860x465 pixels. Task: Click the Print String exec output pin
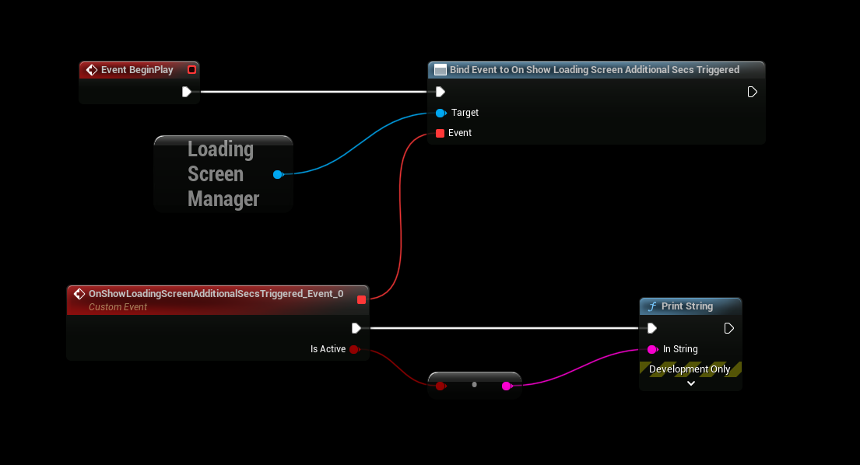pyautogui.click(x=728, y=328)
